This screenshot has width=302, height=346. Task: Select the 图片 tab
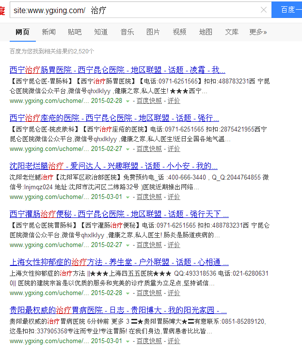click(153, 32)
